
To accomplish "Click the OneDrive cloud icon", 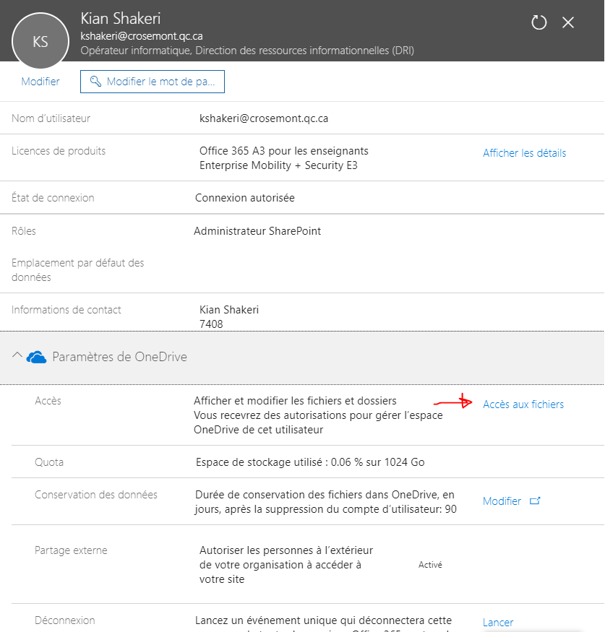I will tap(37, 357).
